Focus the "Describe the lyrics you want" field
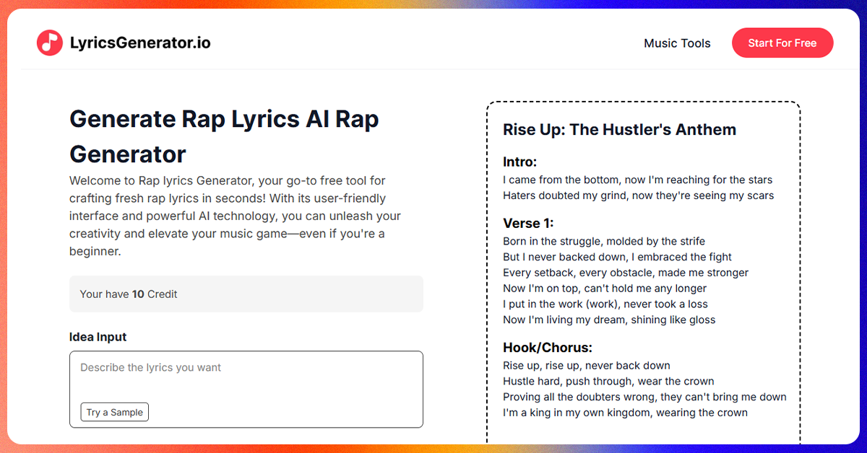This screenshot has width=867, height=453. click(246, 390)
